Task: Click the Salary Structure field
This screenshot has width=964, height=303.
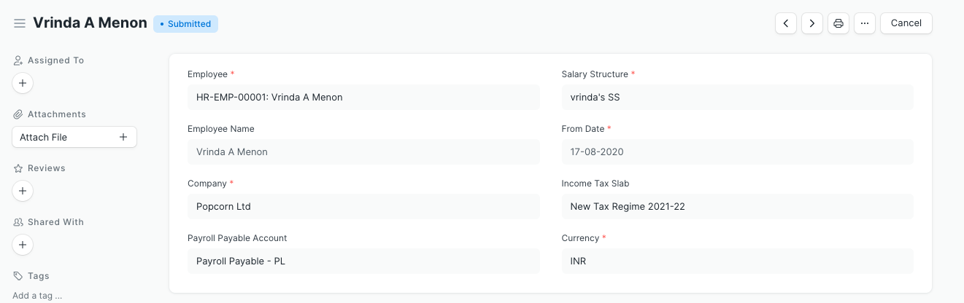Action: (737, 97)
